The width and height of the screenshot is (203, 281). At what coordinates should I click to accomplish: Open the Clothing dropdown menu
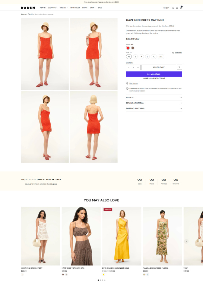pos(53,8)
